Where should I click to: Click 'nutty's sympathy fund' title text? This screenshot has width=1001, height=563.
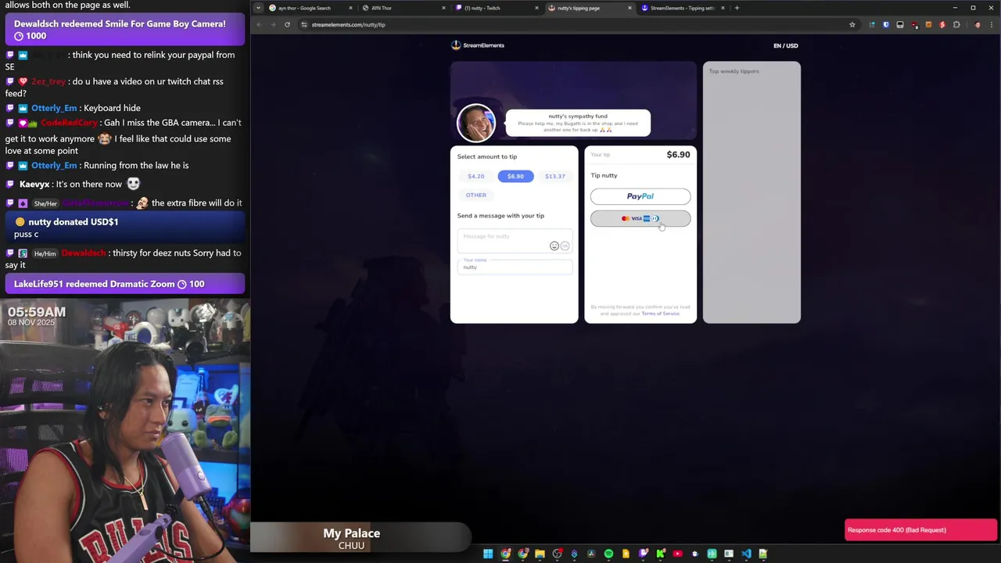pos(578,116)
